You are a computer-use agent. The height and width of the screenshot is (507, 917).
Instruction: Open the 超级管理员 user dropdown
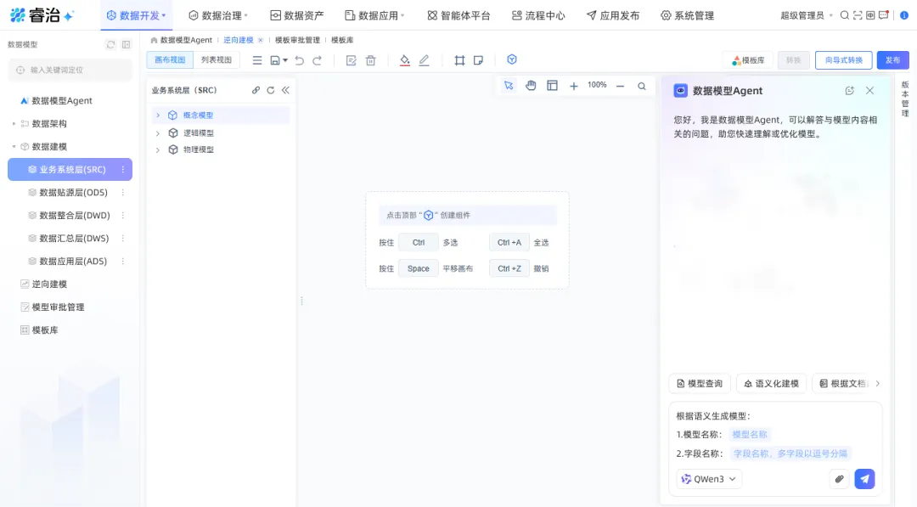point(807,16)
